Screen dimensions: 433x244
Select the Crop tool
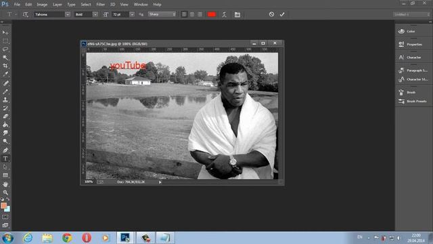(x=5, y=66)
